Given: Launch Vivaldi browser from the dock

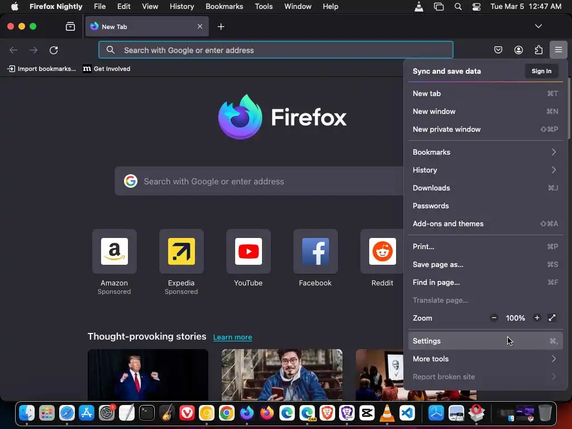Looking at the screenshot, I should [x=187, y=413].
